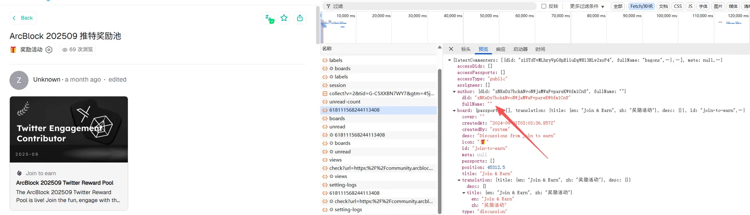
Task: Collapse the author object node
Action: coord(454,92)
